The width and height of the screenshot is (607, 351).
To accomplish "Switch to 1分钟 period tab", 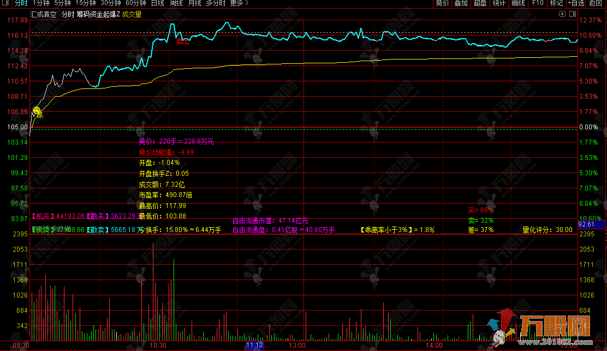I will (41, 3).
